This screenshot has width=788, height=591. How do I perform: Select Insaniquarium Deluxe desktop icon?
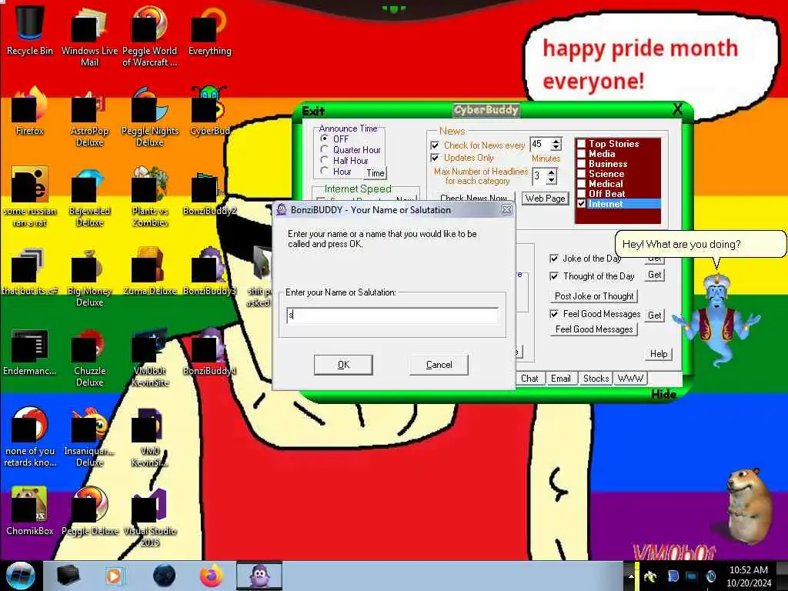tap(89, 437)
